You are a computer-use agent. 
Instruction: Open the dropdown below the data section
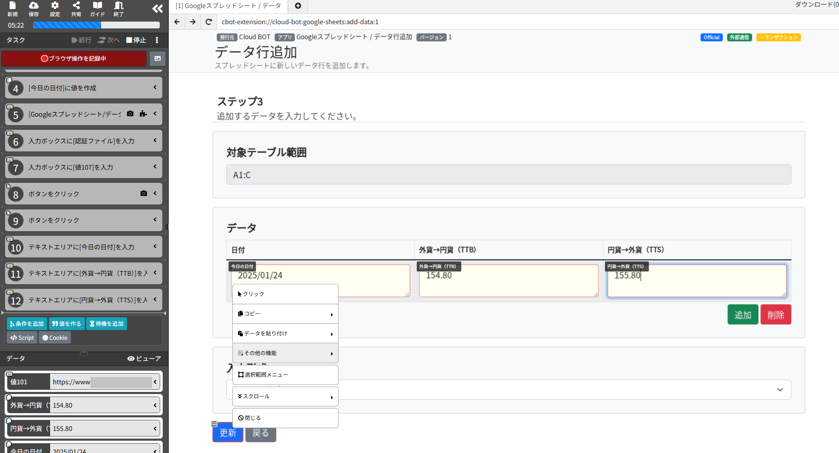click(508, 389)
